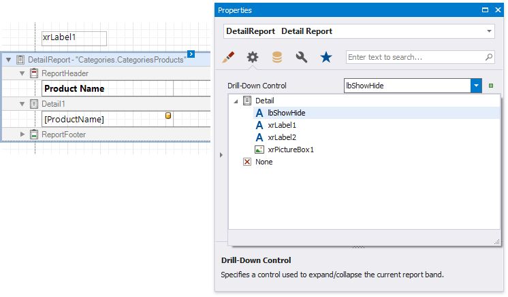Click the yellow data binding icon on [ProductName]

point(168,116)
